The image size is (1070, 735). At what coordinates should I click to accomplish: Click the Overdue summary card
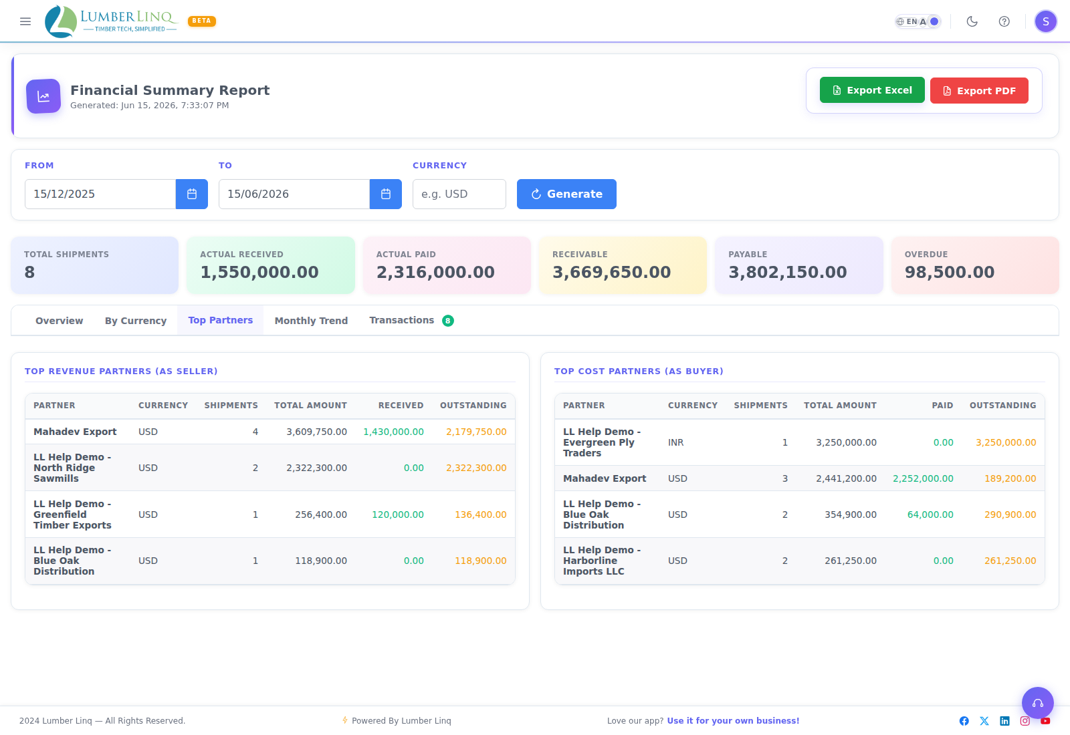(975, 265)
